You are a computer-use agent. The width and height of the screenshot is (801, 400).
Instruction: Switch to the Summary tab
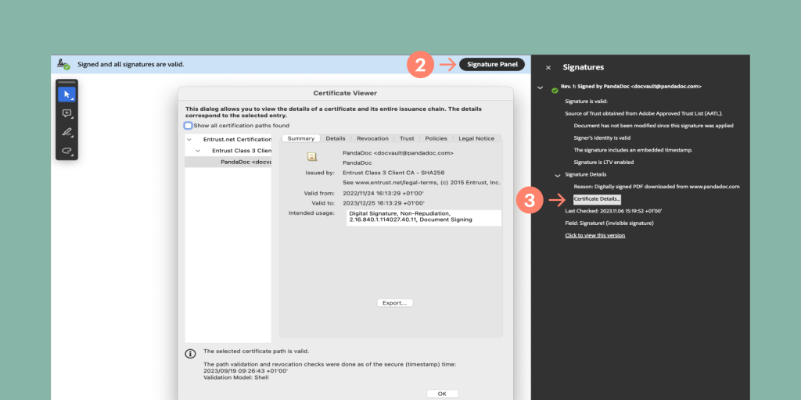click(x=301, y=138)
